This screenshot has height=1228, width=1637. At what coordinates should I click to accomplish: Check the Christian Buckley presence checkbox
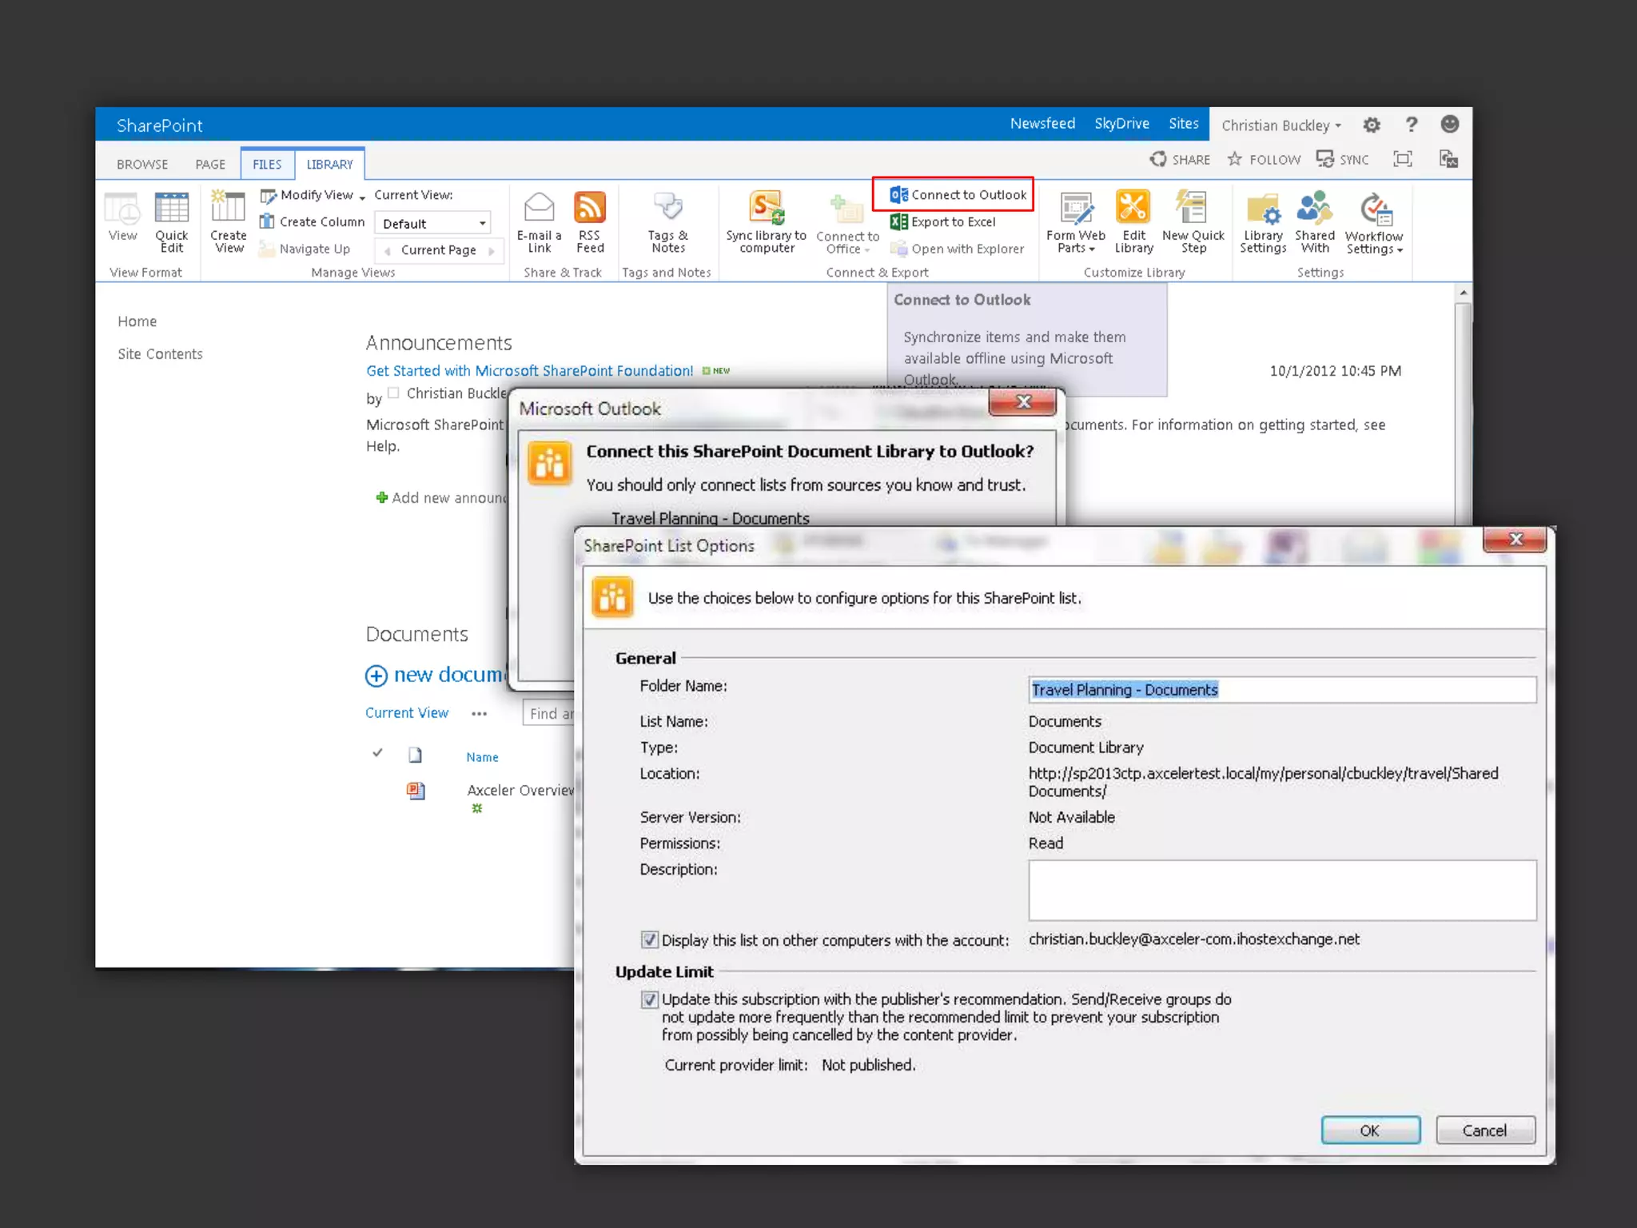pyautogui.click(x=393, y=393)
